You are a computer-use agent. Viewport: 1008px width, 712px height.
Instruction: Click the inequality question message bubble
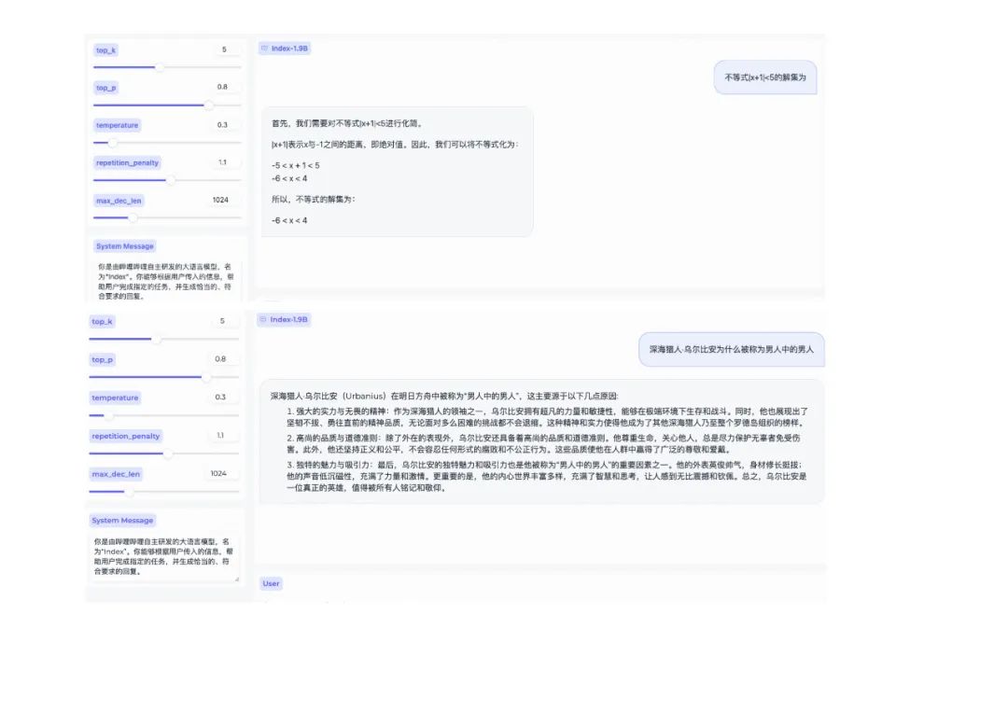tap(767, 77)
